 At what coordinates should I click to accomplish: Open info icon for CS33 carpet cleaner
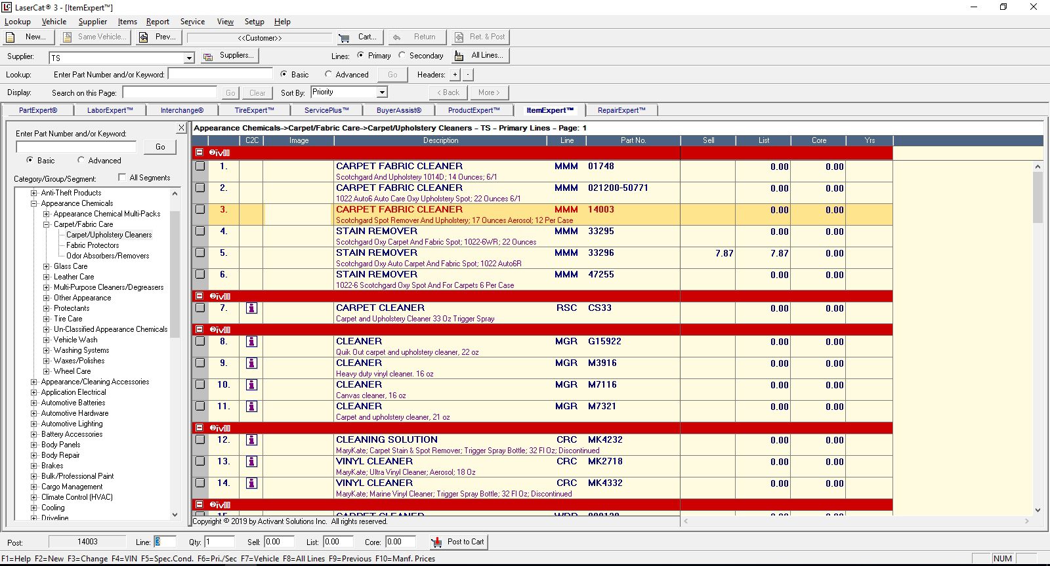pos(251,308)
